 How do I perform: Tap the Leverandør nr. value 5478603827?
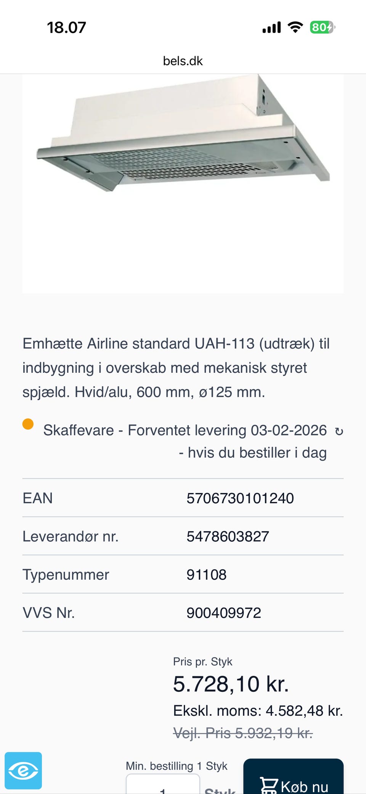(228, 536)
